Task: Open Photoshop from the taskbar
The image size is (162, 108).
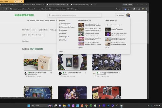Action: [108, 106]
